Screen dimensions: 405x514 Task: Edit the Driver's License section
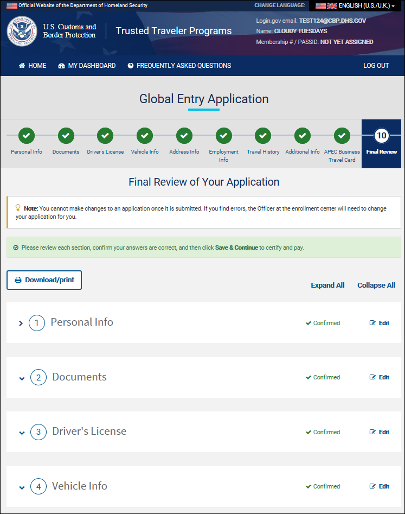[x=380, y=432]
